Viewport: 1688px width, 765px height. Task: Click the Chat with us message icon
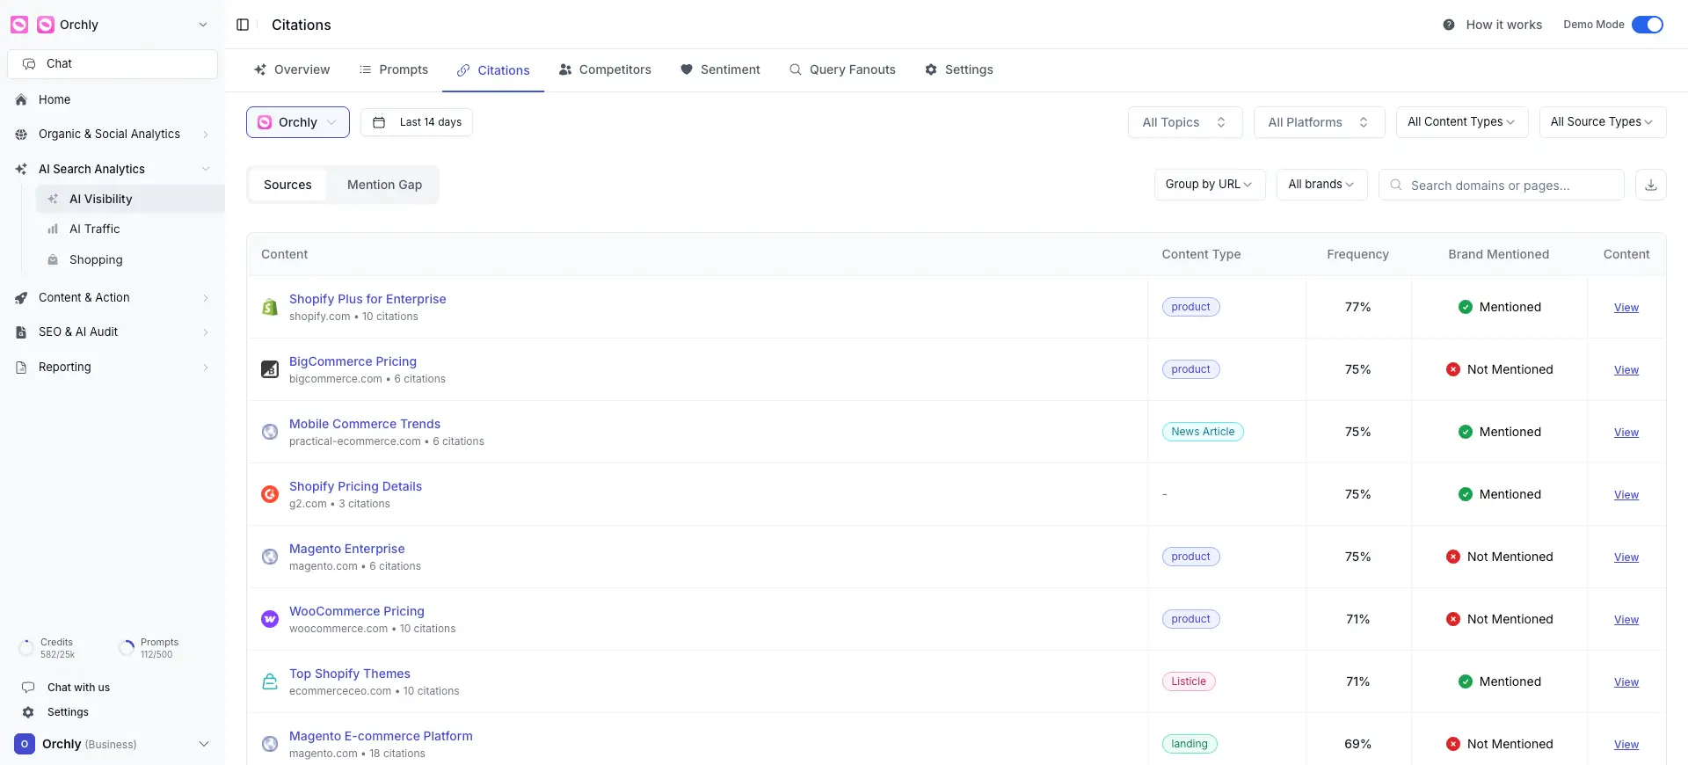(28, 688)
